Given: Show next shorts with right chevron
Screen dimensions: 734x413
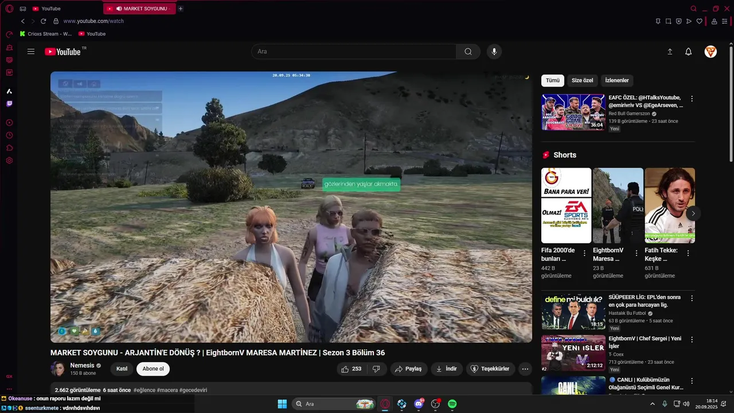Looking at the screenshot, I should pyautogui.click(x=693, y=213).
